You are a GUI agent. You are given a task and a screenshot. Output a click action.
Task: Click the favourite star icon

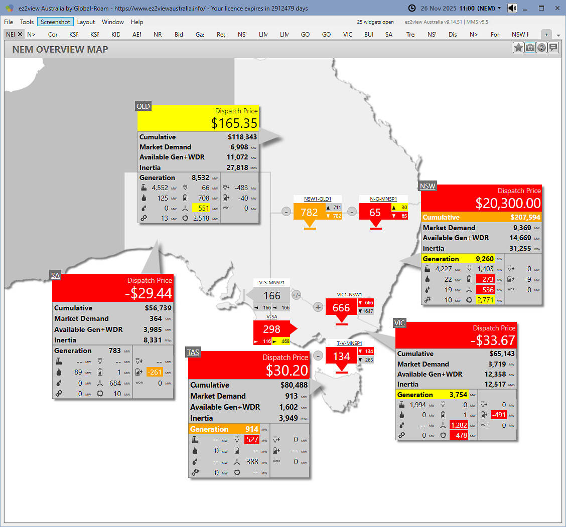click(x=518, y=48)
